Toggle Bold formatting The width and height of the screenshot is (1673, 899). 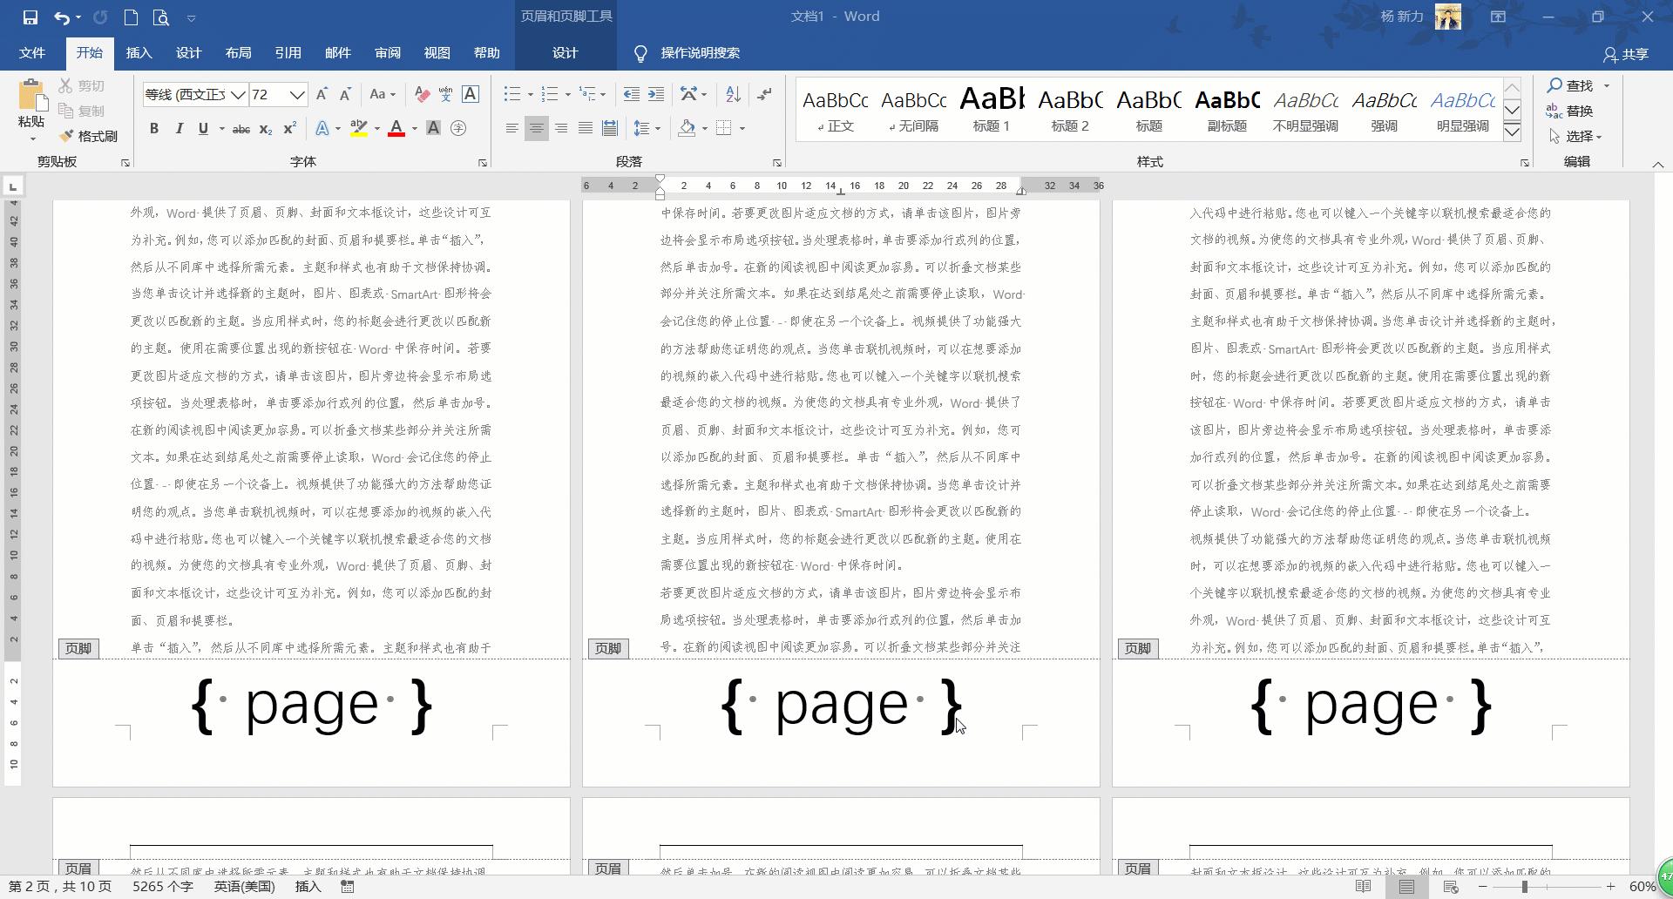(154, 129)
